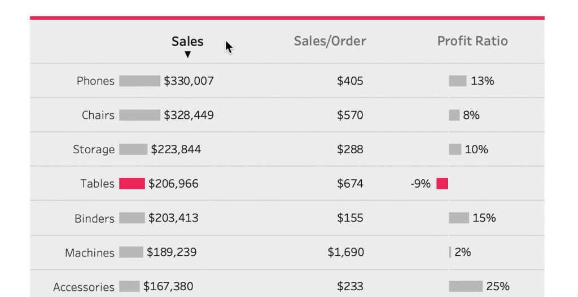Select the Tables row label

coord(97,184)
